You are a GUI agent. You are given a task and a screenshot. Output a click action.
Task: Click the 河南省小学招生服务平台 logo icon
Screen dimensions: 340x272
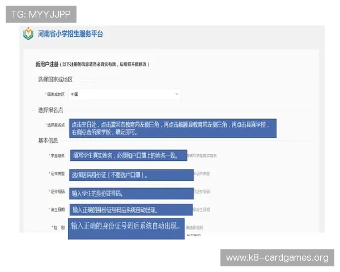[28, 34]
